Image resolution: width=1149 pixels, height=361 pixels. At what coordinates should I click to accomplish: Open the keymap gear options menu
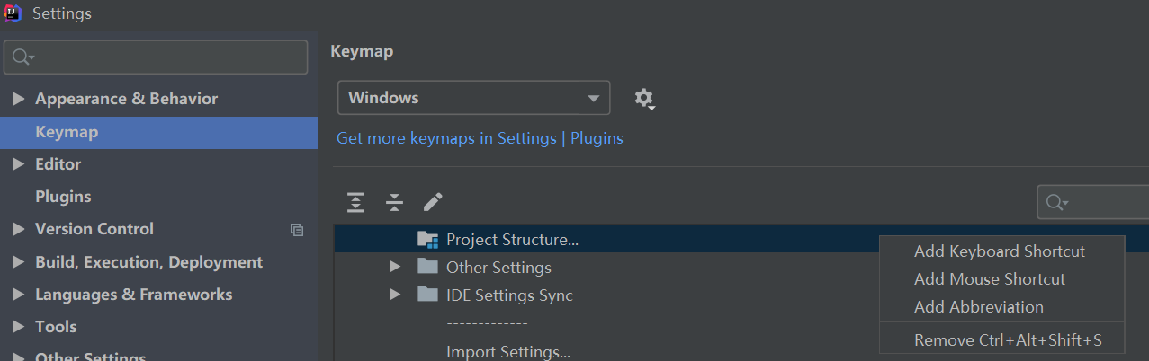click(x=644, y=98)
